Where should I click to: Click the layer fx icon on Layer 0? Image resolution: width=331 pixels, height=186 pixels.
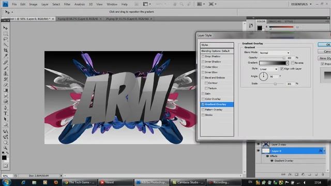(320, 151)
